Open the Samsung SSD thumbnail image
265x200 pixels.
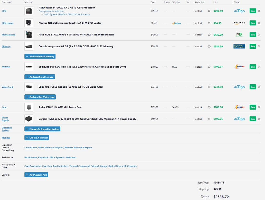[x=29, y=67]
